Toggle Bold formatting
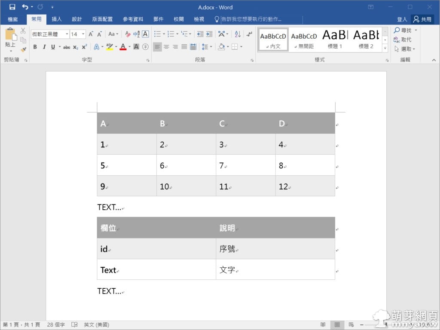The image size is (440, 330). pyautogui.click(x=35, y=47)
